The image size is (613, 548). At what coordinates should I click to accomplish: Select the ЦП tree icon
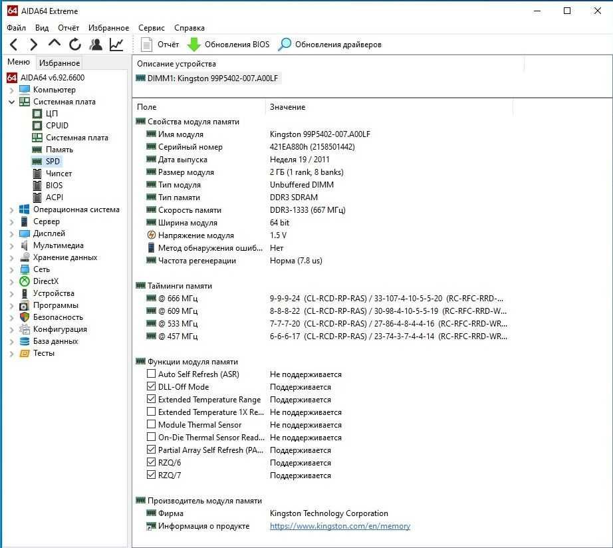(37, 114)
